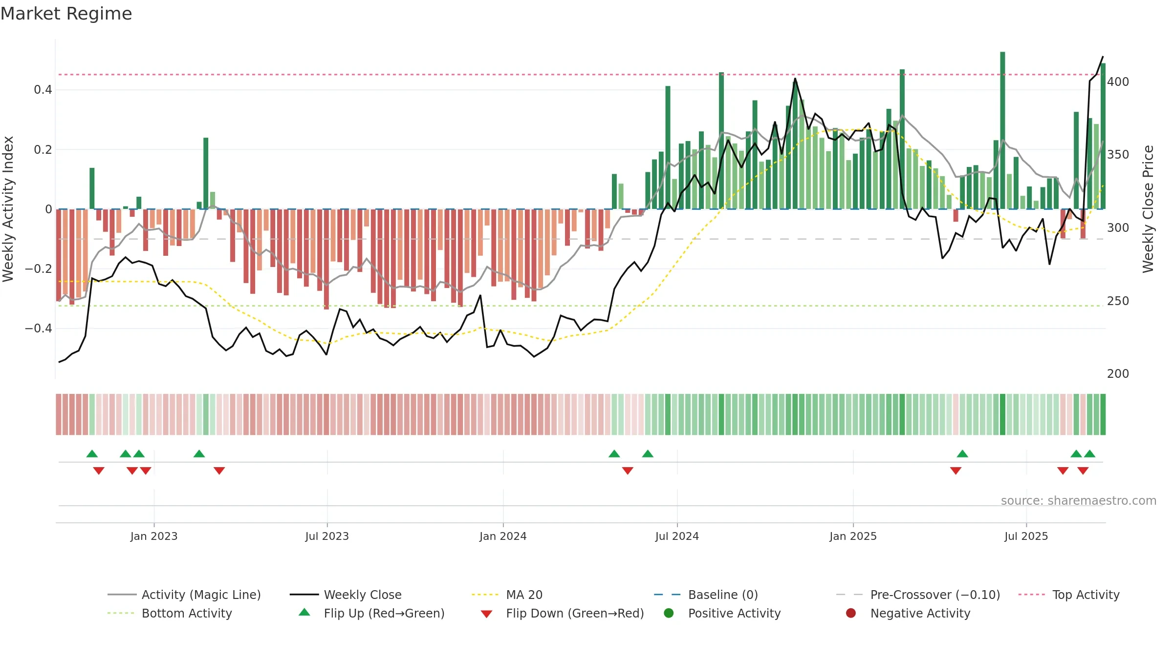Toggle Flip Up (Red→Green) legend entry
Image resolution: width=1173 pixels, height=659 pixels.
pyautogui.click(x=371, y=613)
